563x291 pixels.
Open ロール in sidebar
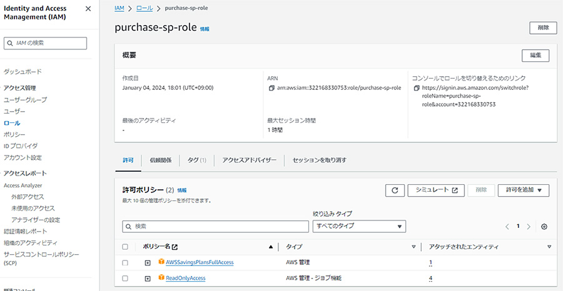click(x=12, y=123)
